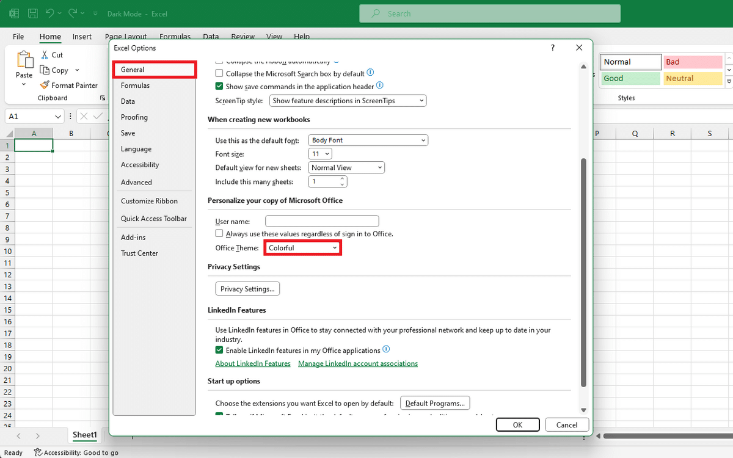733x458 pixels.
Task: Enable Always use these values checkbox
Action: point(219,234)
